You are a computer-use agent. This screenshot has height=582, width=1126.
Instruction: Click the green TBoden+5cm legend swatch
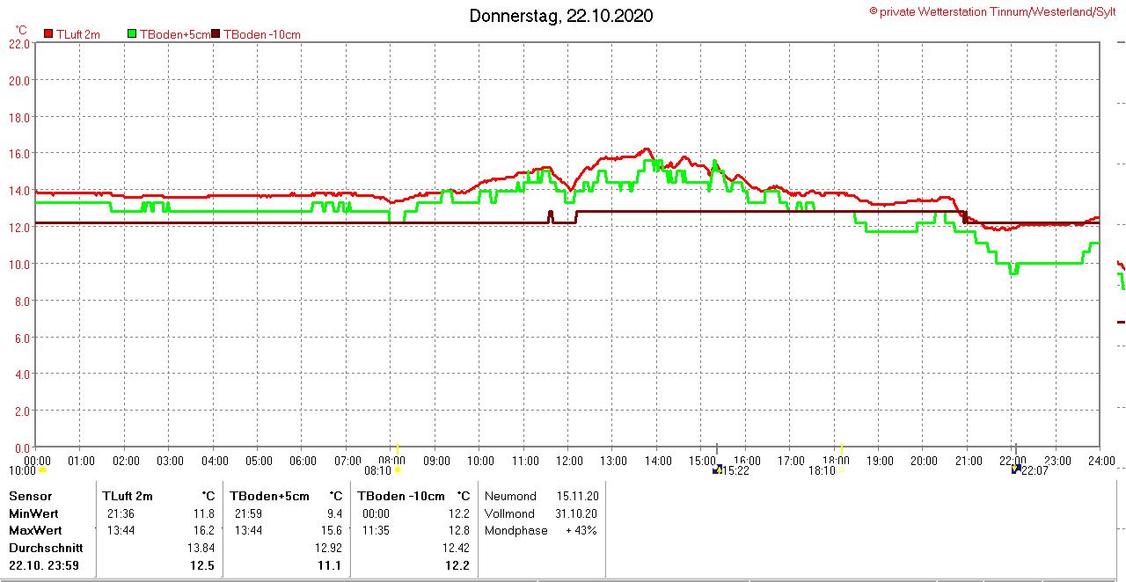point(133,34)
